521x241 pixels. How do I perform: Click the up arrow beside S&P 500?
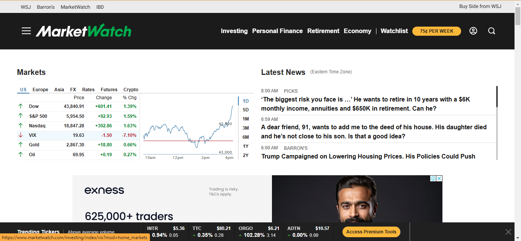click(x=21, y=116)
